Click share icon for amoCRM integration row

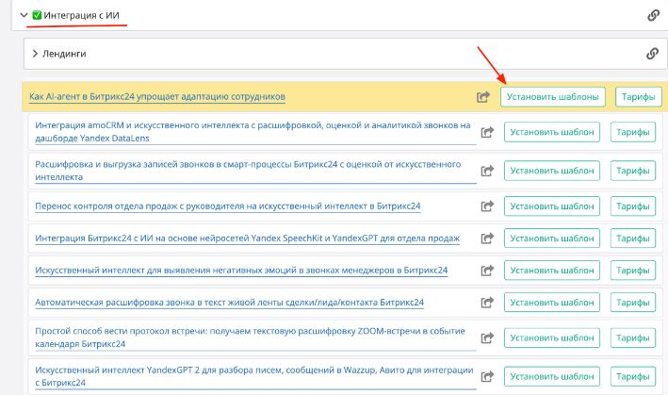coord(487,133)
